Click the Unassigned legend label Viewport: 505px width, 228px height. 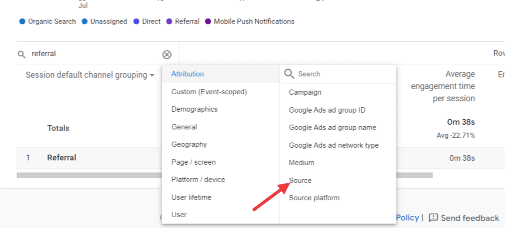(109, 22)
